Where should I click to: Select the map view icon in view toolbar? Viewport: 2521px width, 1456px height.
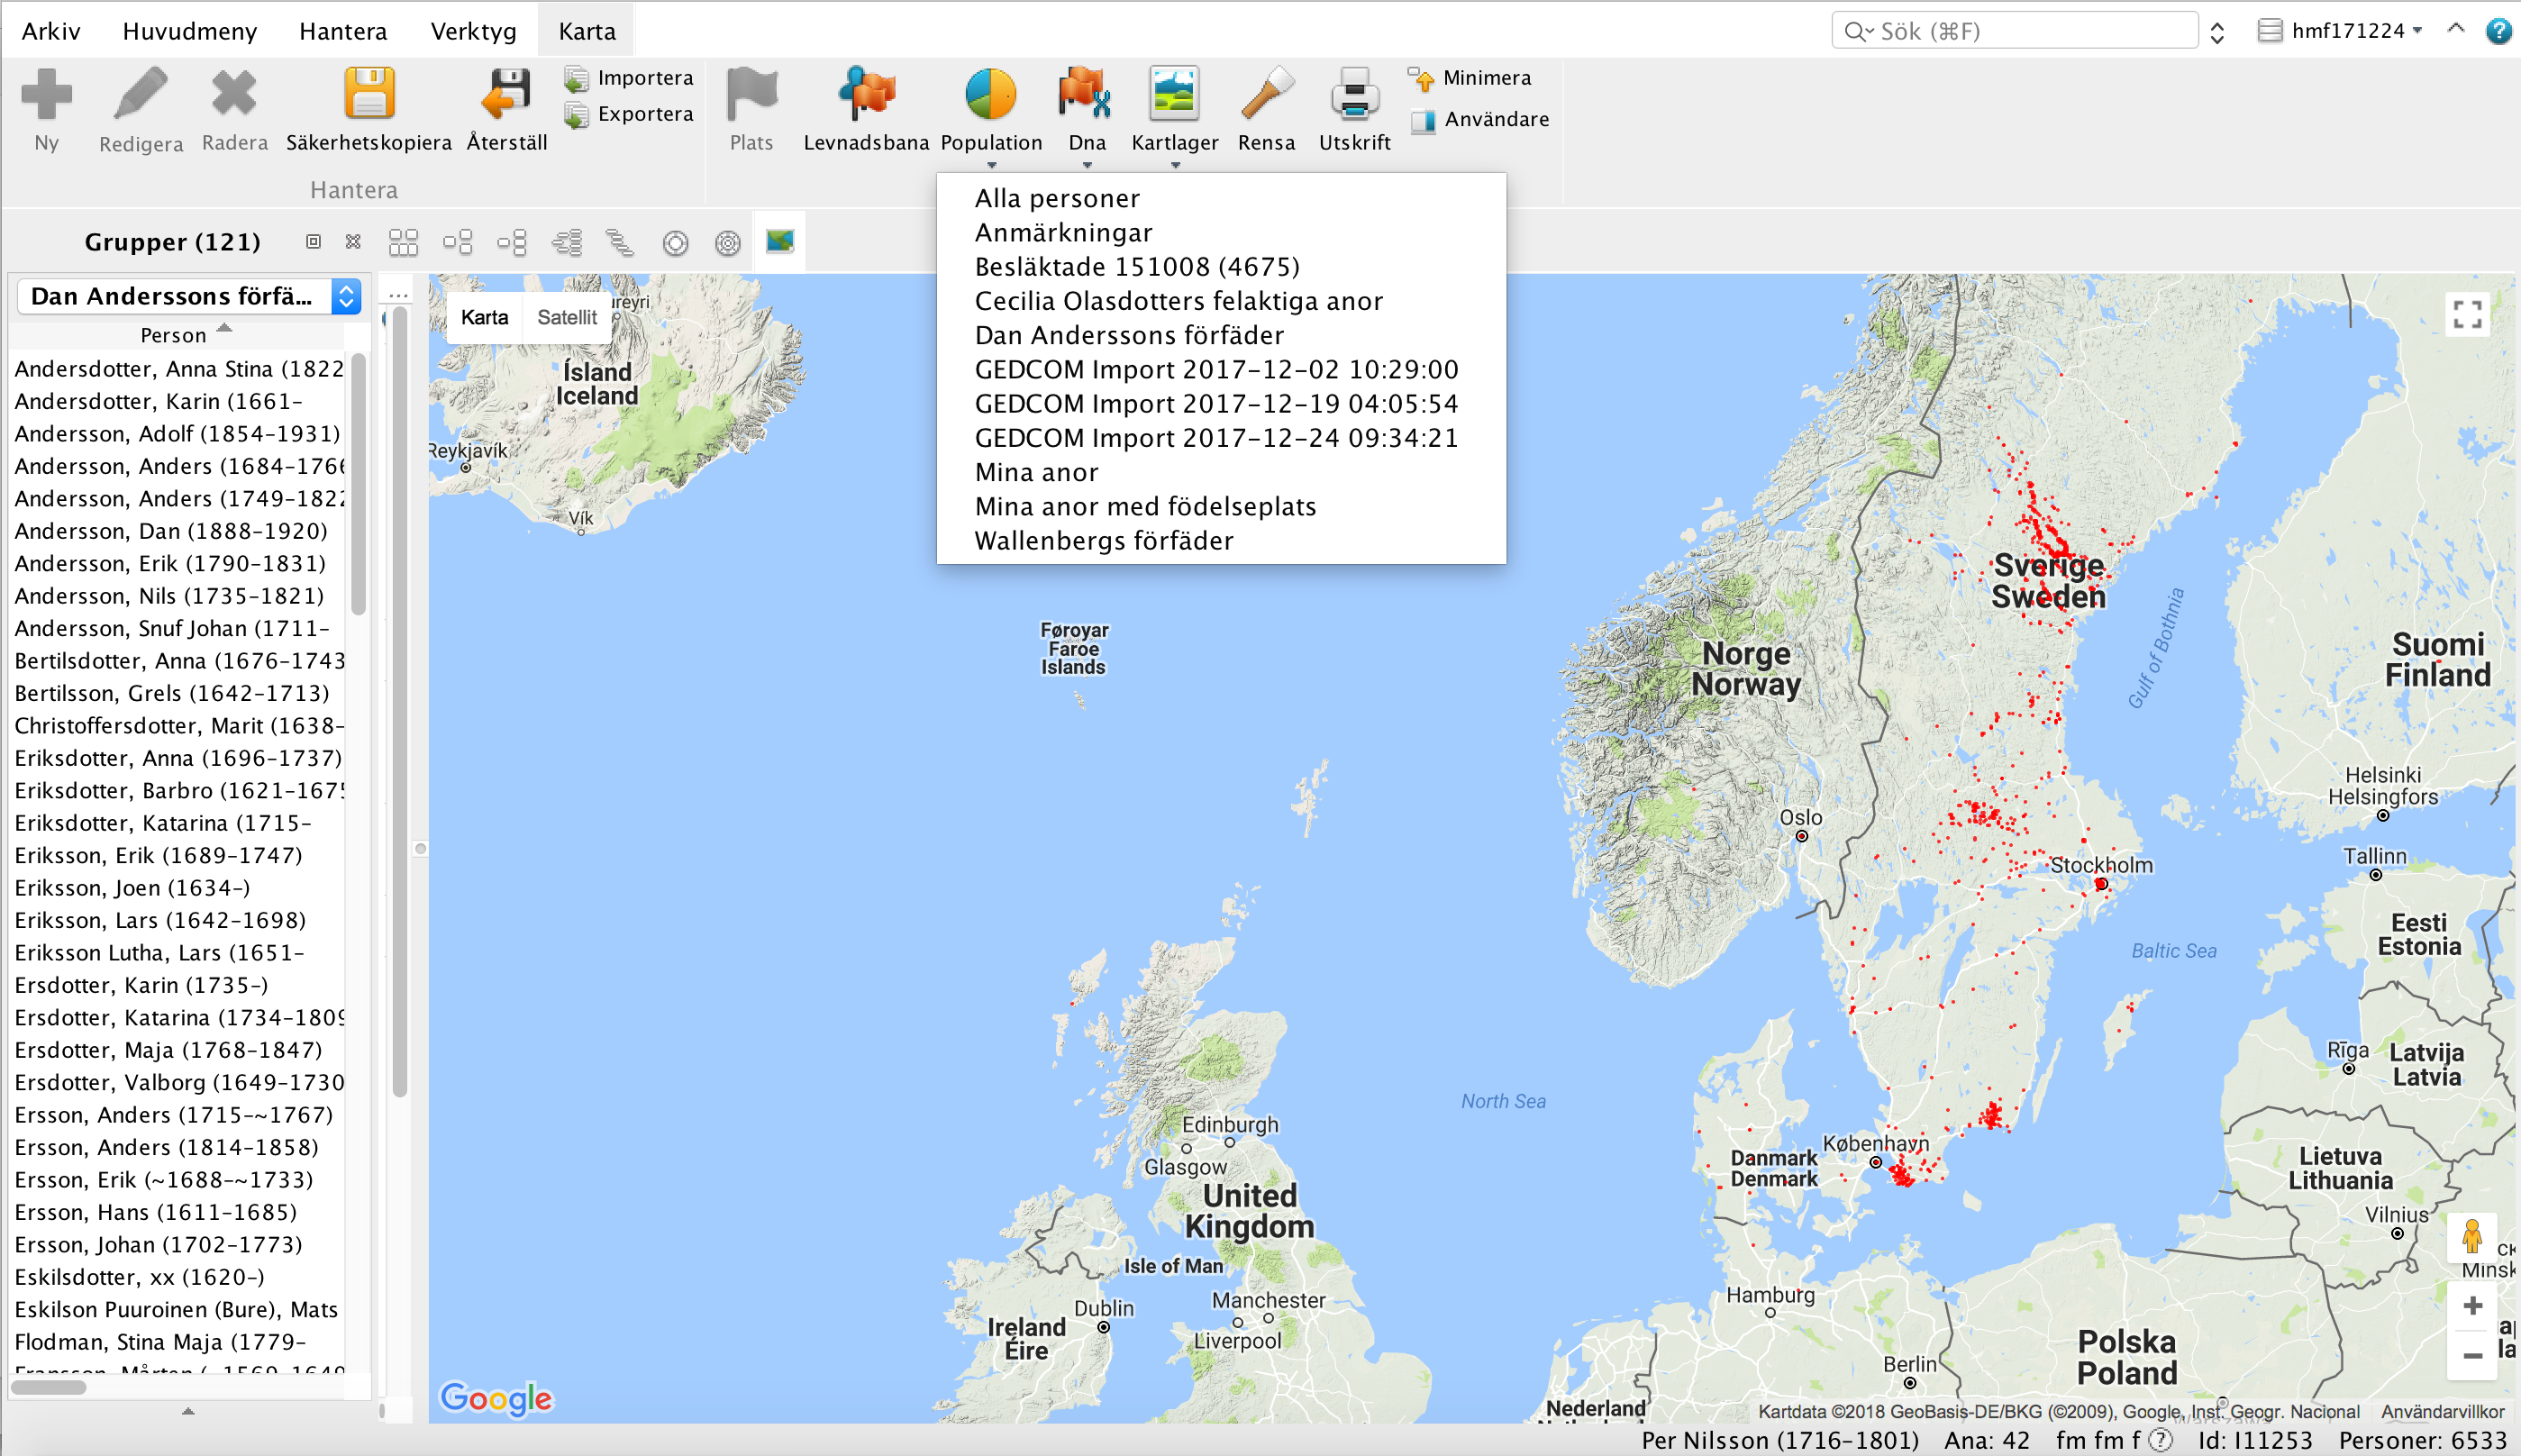[x=780, y=242]
